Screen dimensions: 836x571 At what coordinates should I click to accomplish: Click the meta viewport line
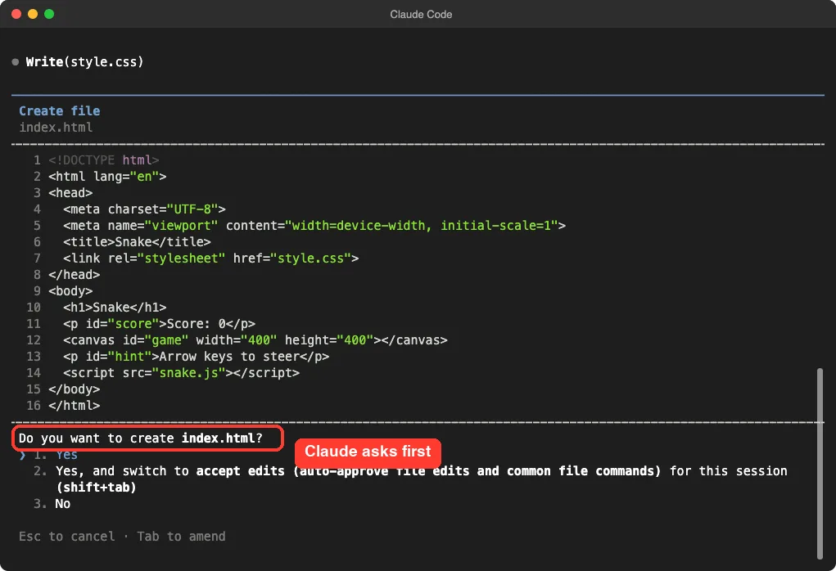[314, 226]
